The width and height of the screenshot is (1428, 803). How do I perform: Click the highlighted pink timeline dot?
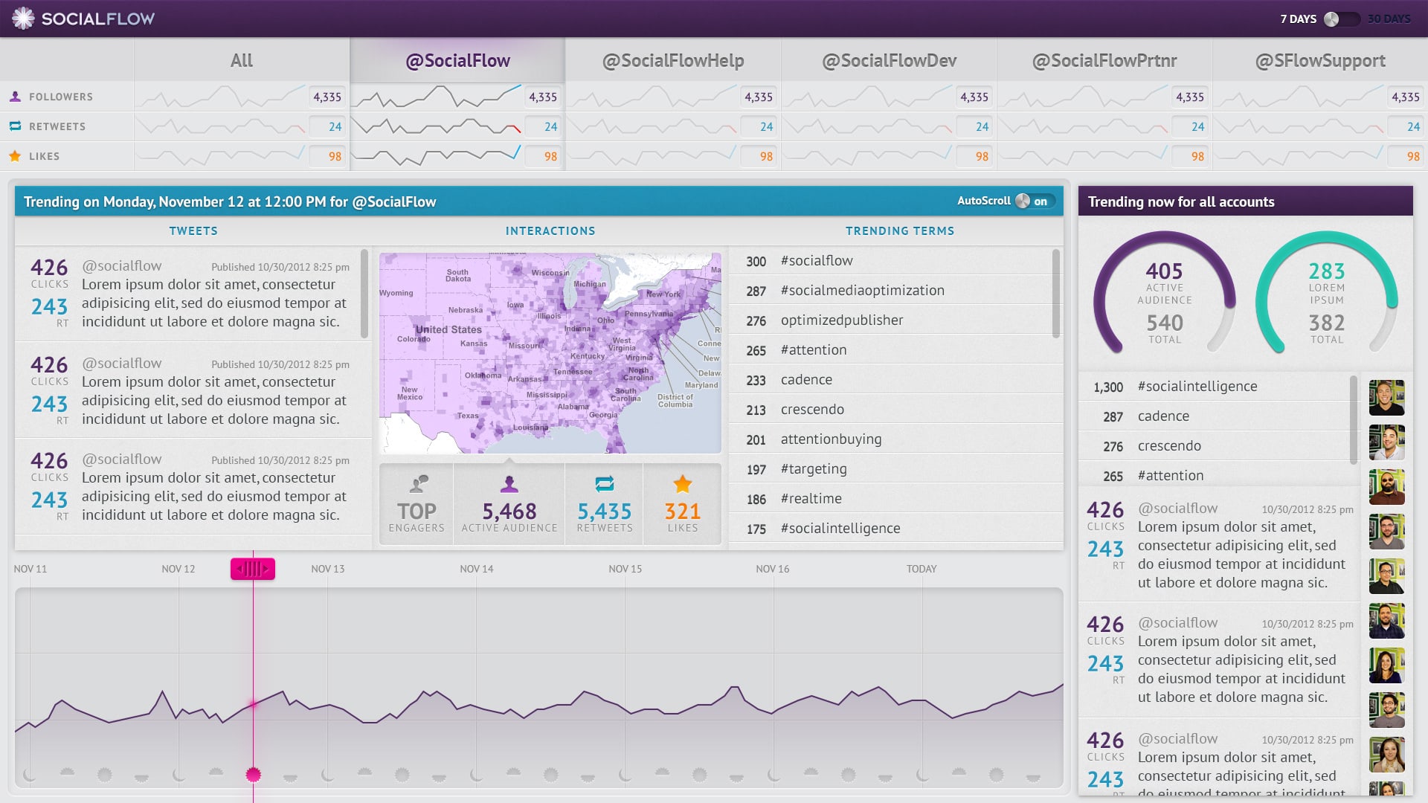pos(253,775)
